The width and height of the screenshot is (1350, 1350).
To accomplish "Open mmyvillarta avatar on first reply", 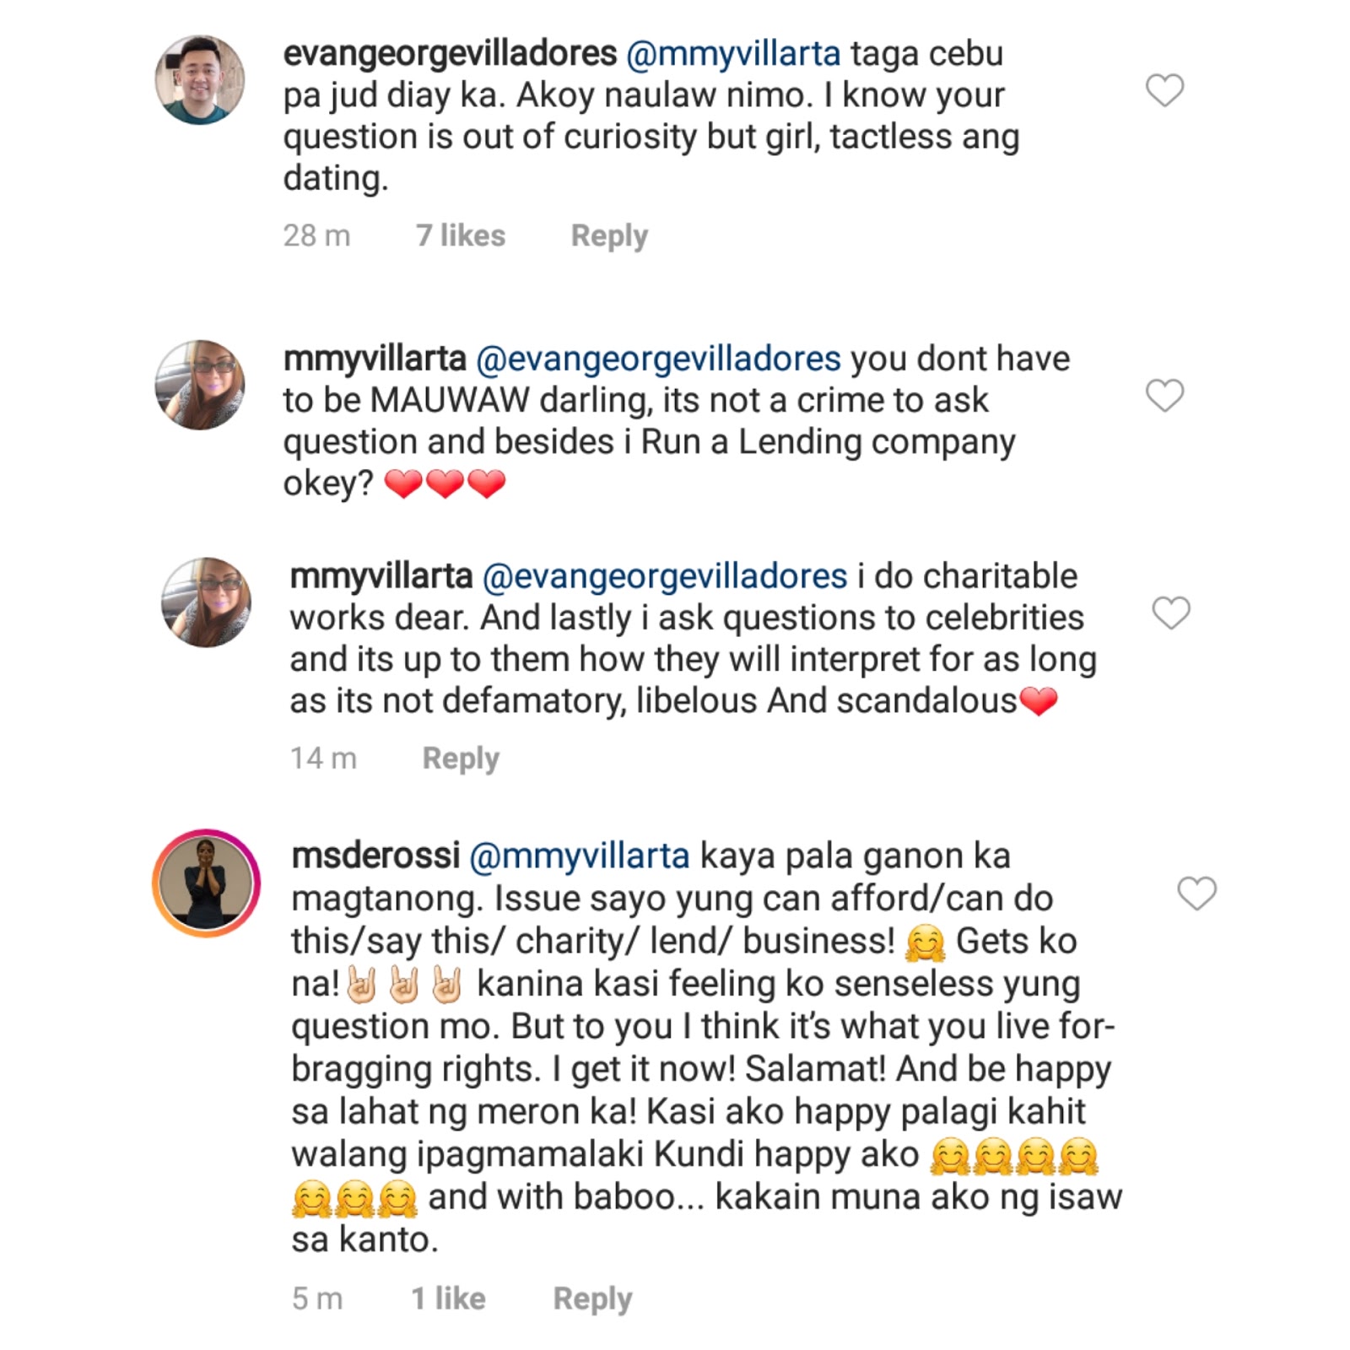I will click(200, 385).
